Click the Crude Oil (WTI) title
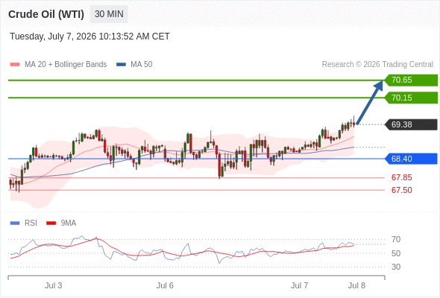The height and width of the screenshot is (298, 440). pyautogui.click(x=46, y=14)
